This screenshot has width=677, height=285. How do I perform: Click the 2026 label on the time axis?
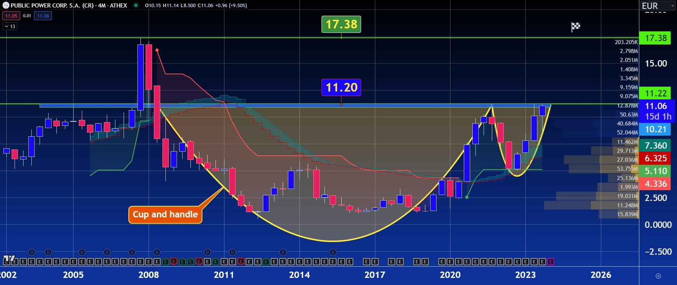pos(600,275)
